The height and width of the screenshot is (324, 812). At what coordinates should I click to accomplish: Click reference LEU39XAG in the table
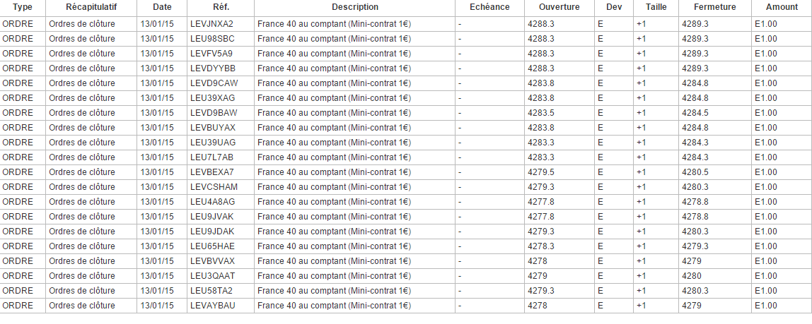(212, 98)
